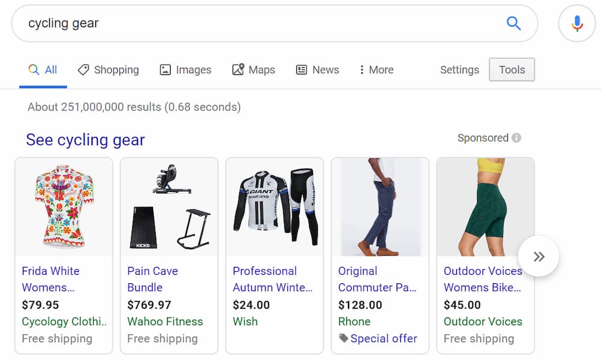601x360 pixels.
Task: Click the $24.00 price
Action: [x=251, y=305]
